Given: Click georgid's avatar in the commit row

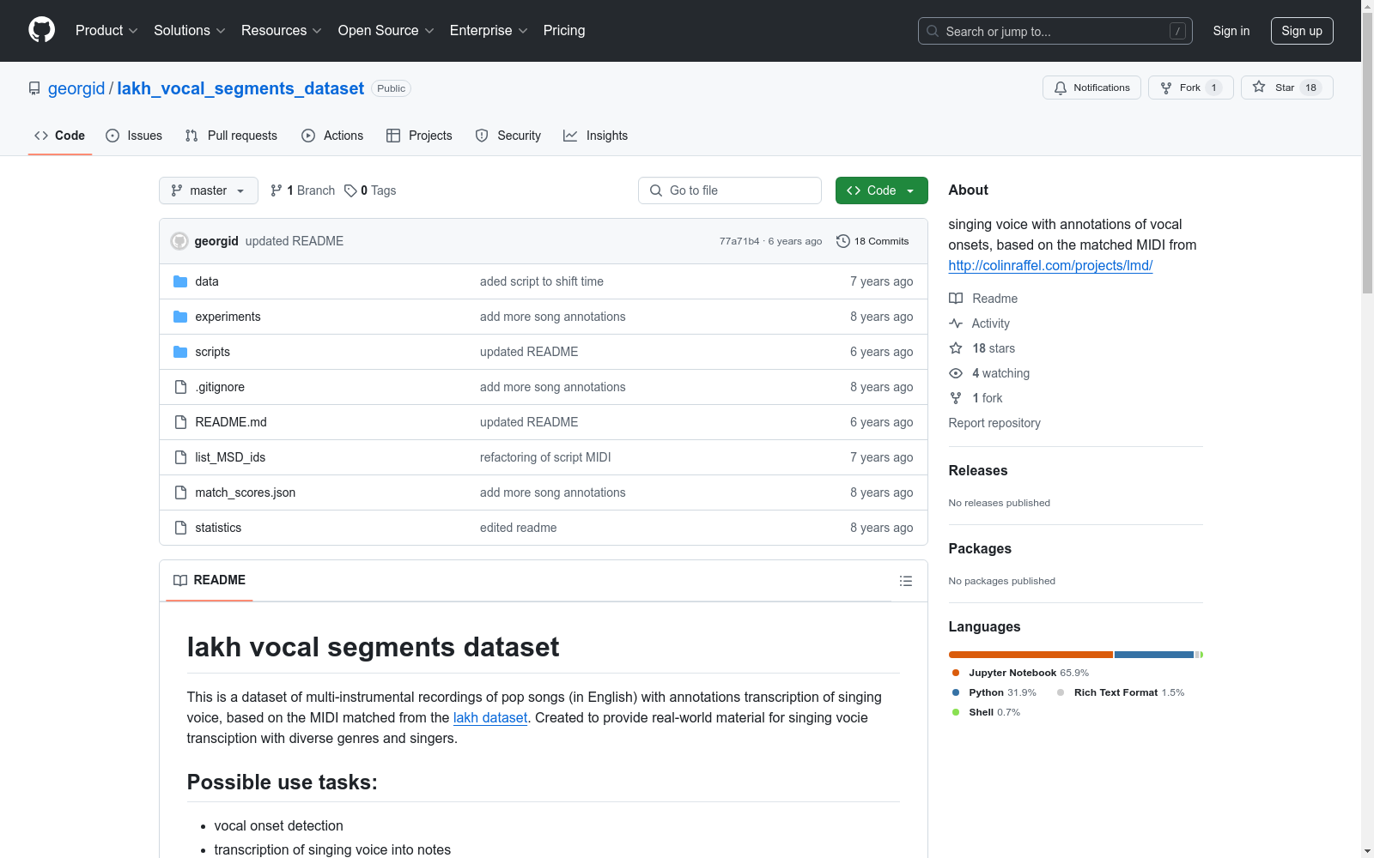Looking at the screenshot, I should [179, 241].
